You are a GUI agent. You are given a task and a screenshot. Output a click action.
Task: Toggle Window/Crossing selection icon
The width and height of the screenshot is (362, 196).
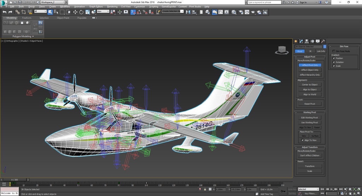[68, 12]
